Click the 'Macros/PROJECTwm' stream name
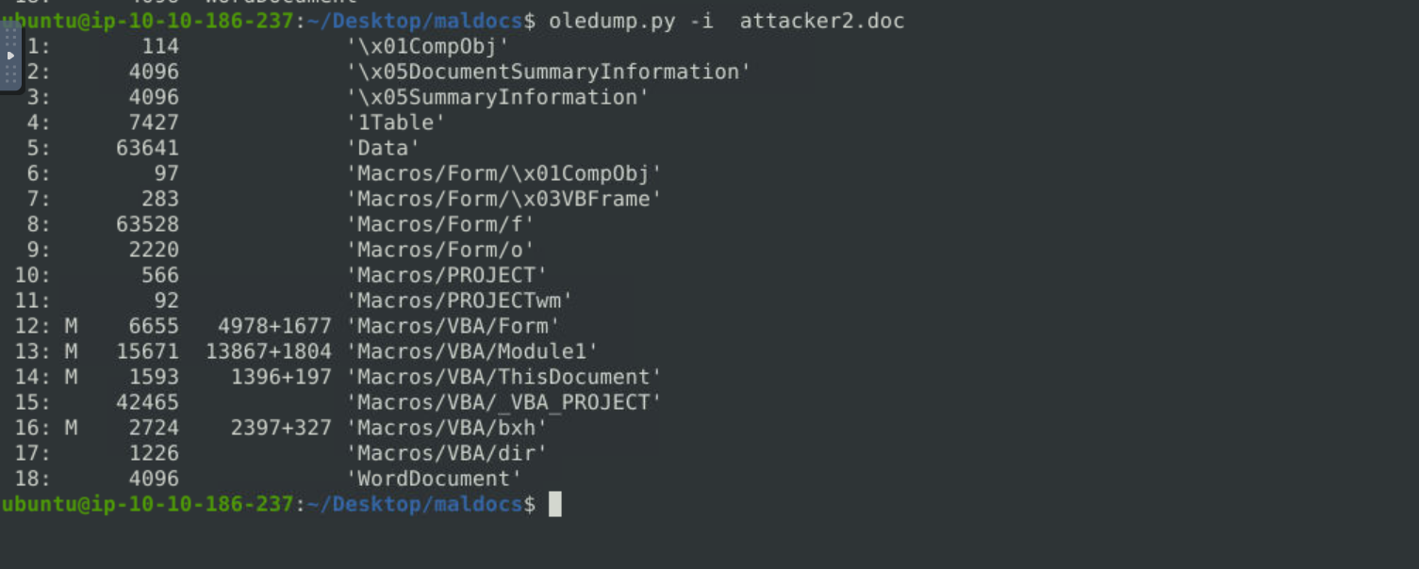Viewport: 1419px width, 569px height. pos(460,301)
